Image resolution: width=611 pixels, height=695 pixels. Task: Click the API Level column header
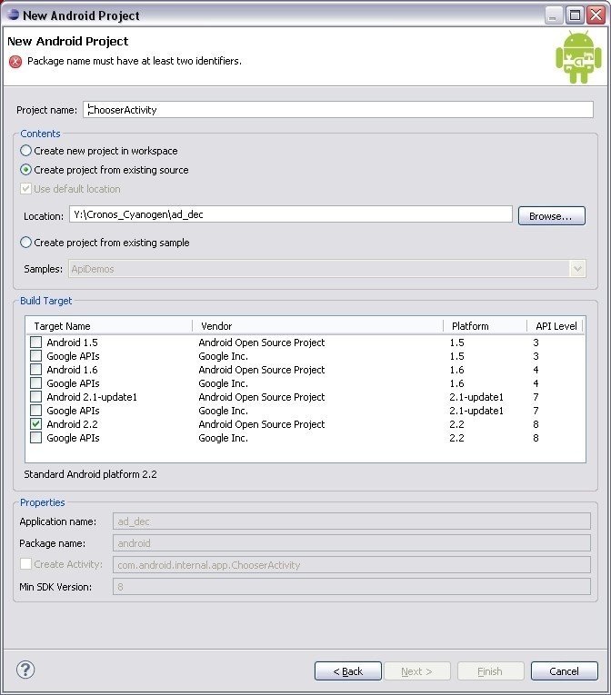click(x=556, y=326)
